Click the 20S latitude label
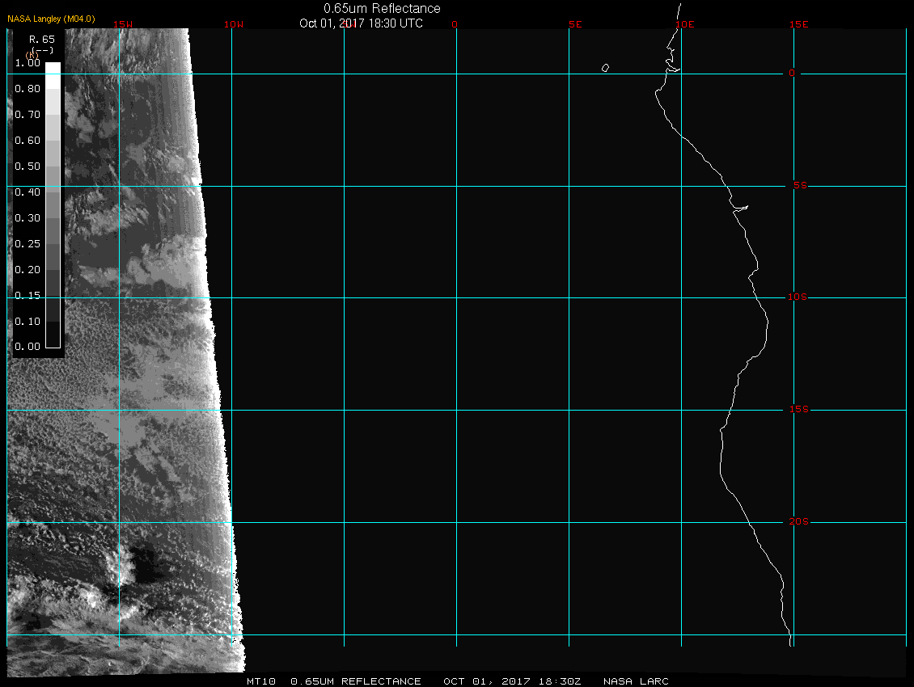Image resolution: width=914 pixels, height=687 pixels. coord(797,522)
